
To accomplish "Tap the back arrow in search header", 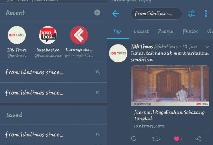I will pyautogui.click(x=116, y=14).
